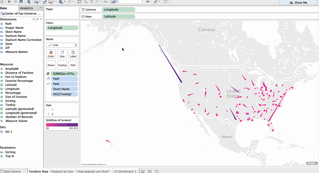Open the mark type dropdown showing Line
This screenshot has width=319, height=173.
(x=62, y=45)
